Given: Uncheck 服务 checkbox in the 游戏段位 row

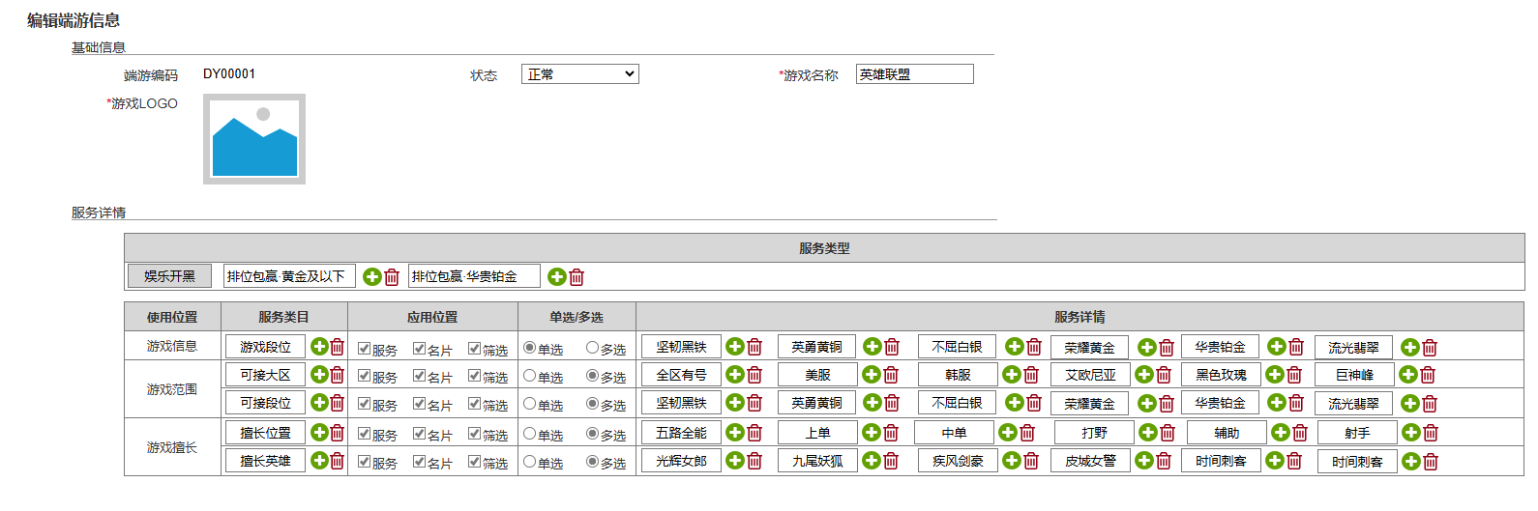Looking at the screenshot, I should (x=364, y=349).
